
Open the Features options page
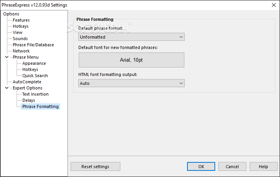(21, 20)
